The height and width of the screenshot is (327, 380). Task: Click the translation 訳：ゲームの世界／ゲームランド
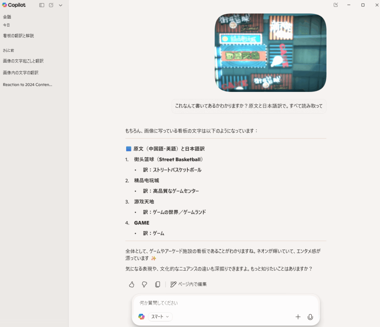(174, 212)
